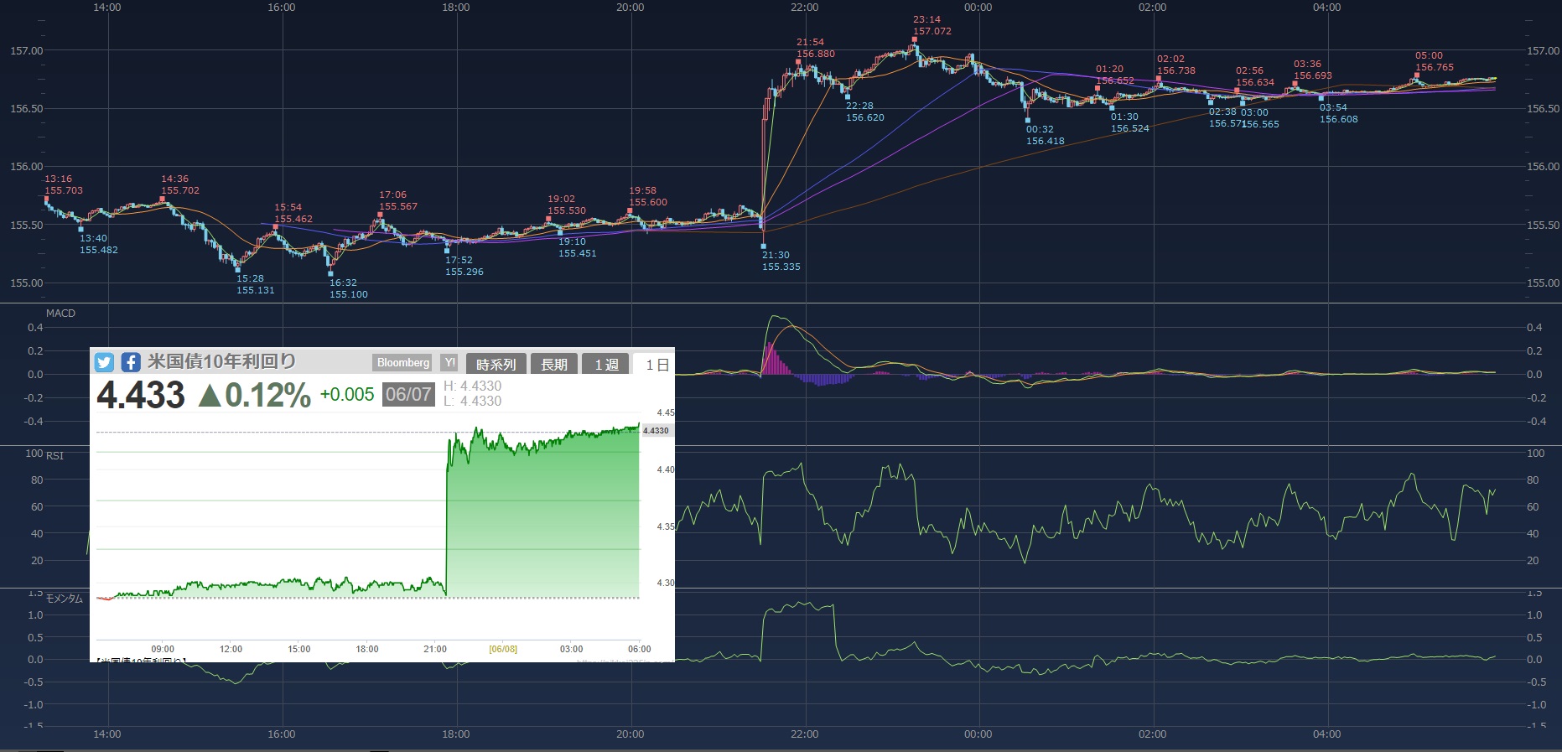The image size is (1562, 752).
Task: Select the 15:28 low marker at 155.131
Action: coord(237,270)
